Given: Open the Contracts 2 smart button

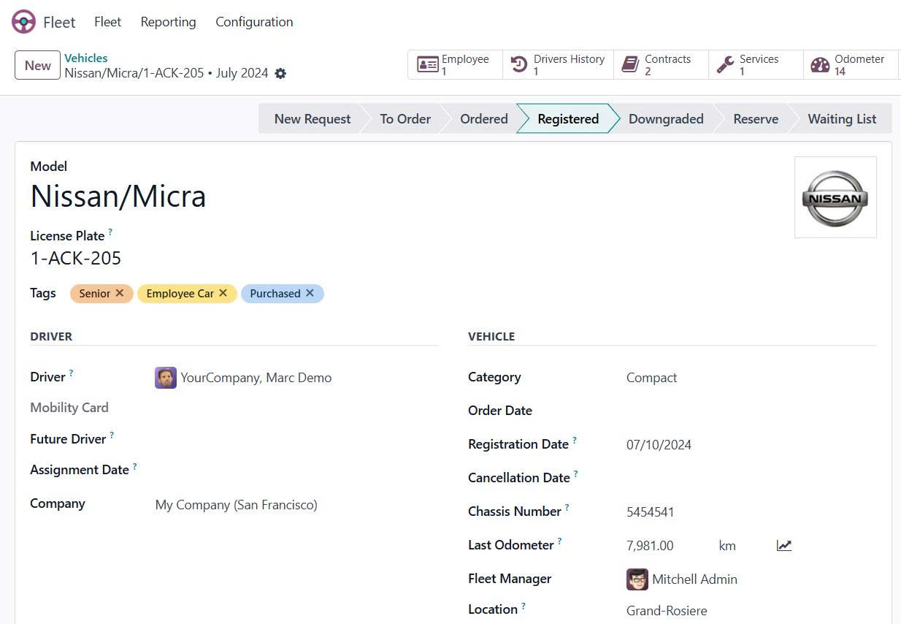Looking at the screenshot, I should point(661,65).
